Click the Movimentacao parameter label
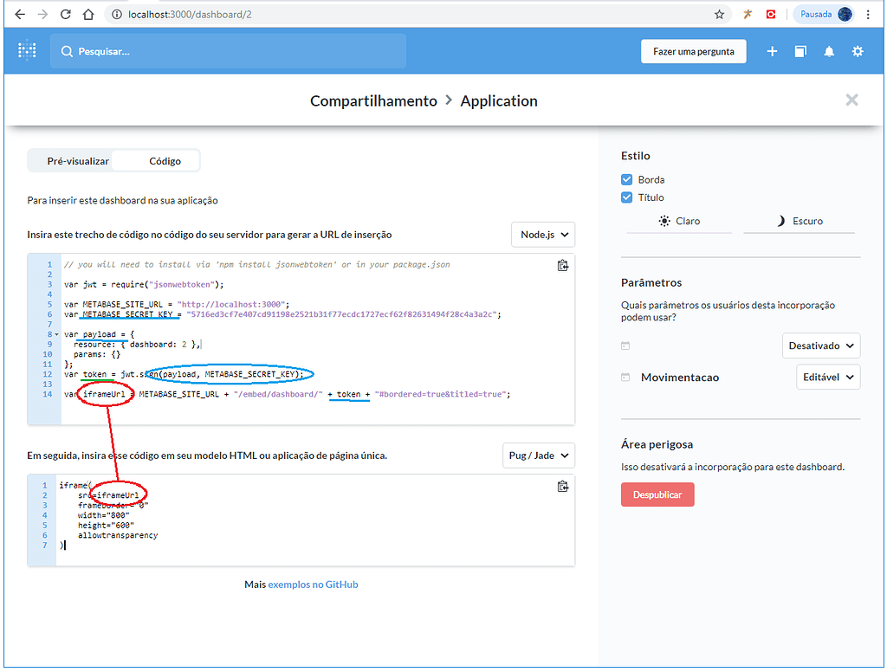The image size is (887, 672). pos(680,378)
